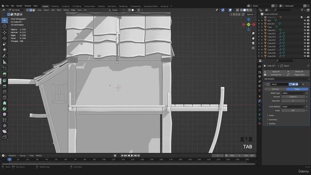Image resolution: width=311 pixels, height=175 pixels.
Task: Open the Limit Method Angle dropdown
Action: click(294, 106)
